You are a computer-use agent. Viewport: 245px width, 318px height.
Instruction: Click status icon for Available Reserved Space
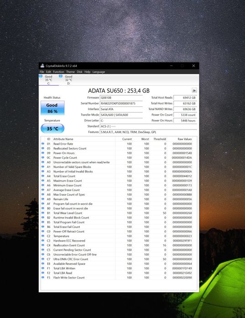click(x=43, y=264)
